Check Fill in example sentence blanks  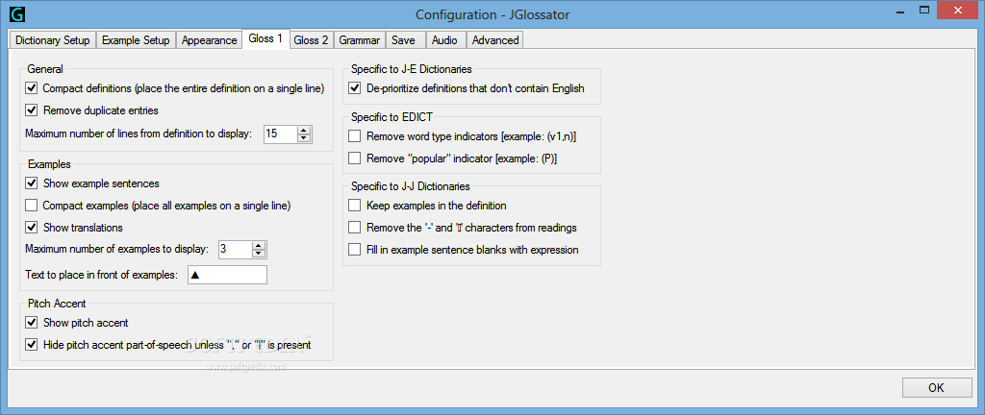point(355,250)
